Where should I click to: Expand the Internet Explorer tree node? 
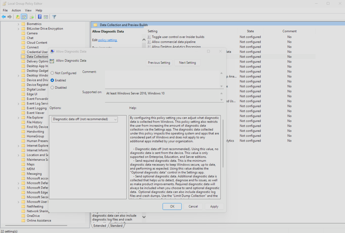point(19,146)
